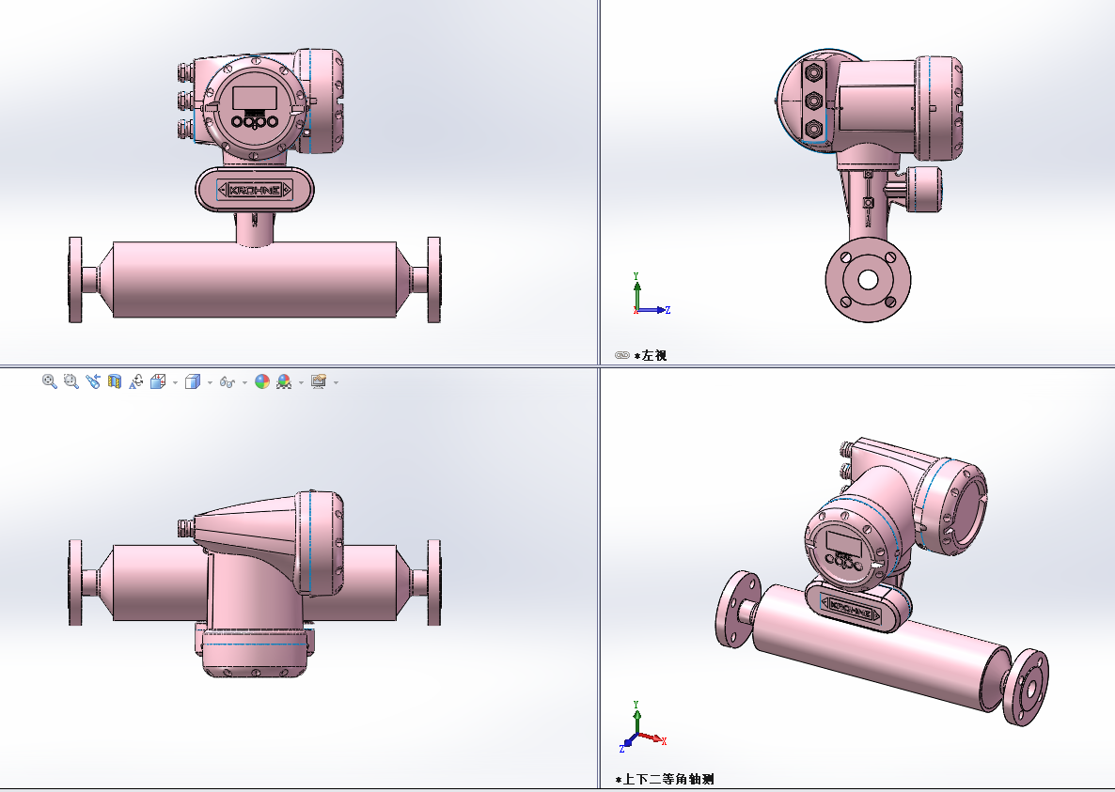Screen dimensions: 1115x792
Task: Click the view link icon beside 左视
Action: pyautogui.click(x=622, y=355)
